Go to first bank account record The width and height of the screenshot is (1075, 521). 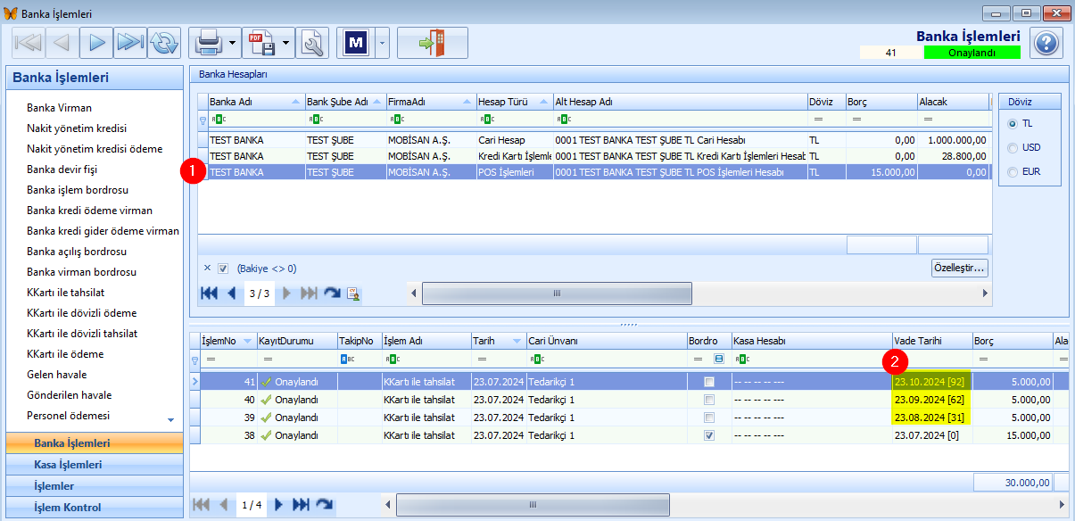[x=209, y=293]
